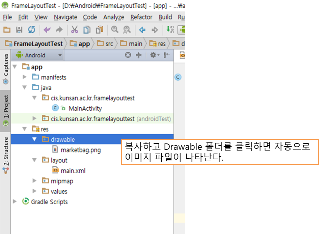Expand the manifests folder

[x=24, y=77]
